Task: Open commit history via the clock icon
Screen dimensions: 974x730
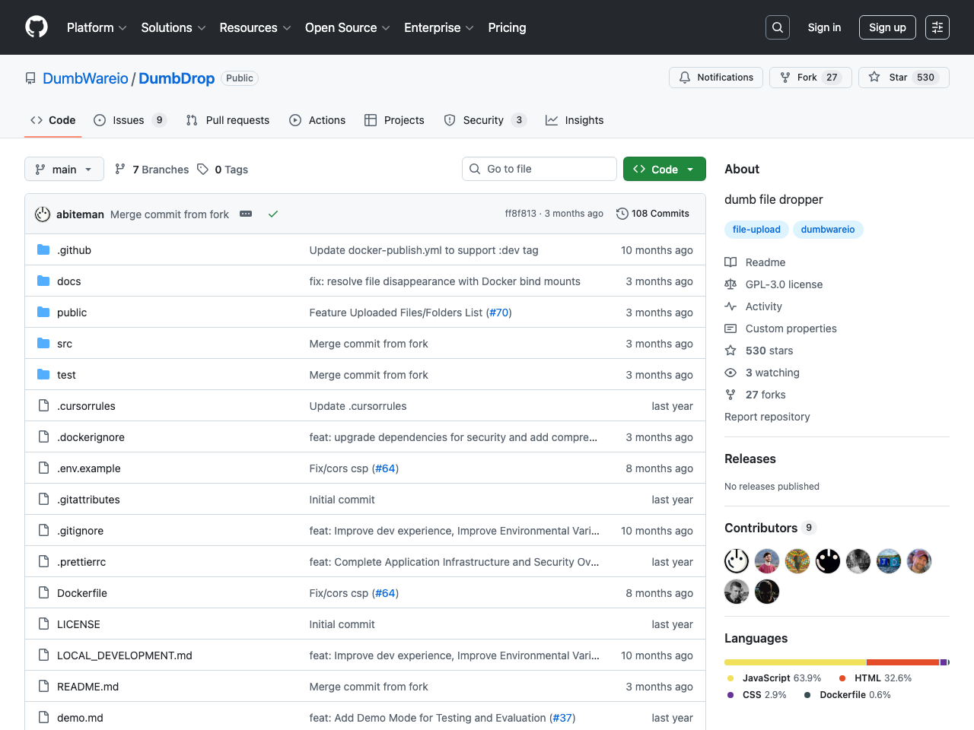Action: [622, 214]
